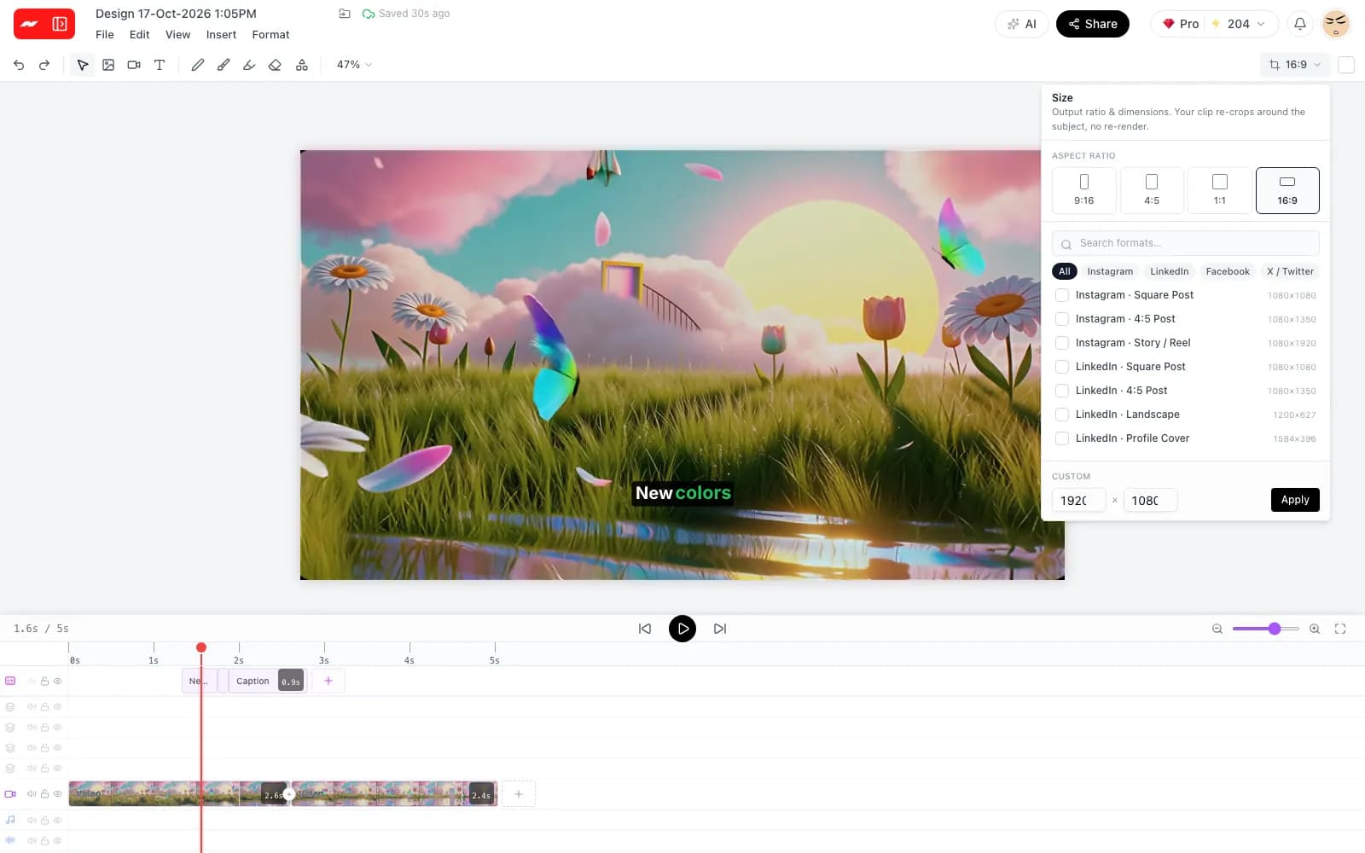Select the Pencil drawing tool

(198, 65)
